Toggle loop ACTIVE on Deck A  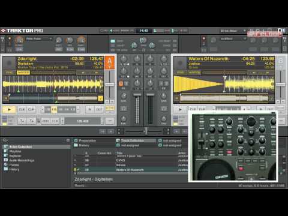pos(110,108)
